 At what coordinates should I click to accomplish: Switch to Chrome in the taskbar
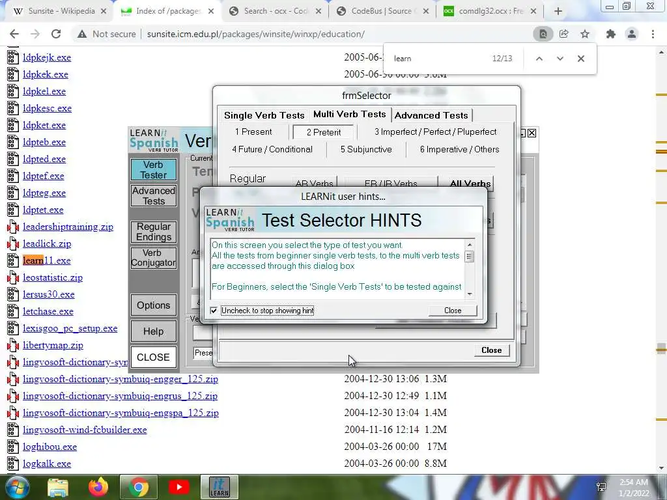139,487
